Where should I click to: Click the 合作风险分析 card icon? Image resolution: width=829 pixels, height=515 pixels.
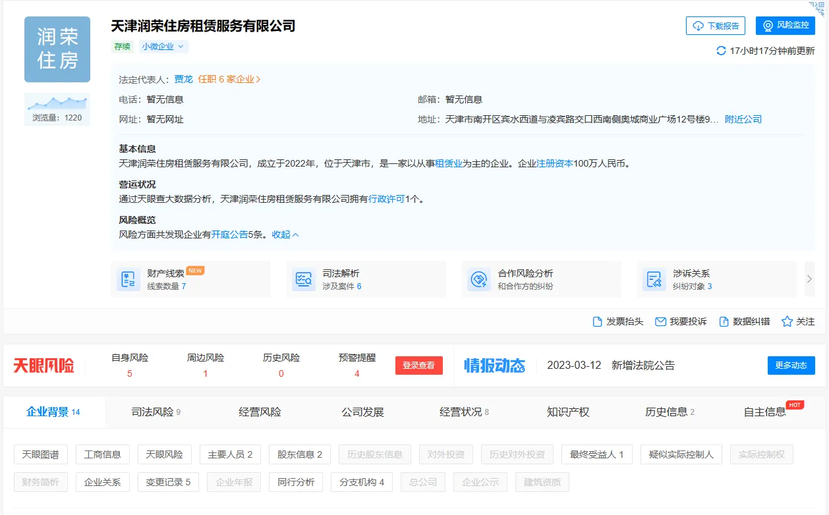[x=479, y=279]
